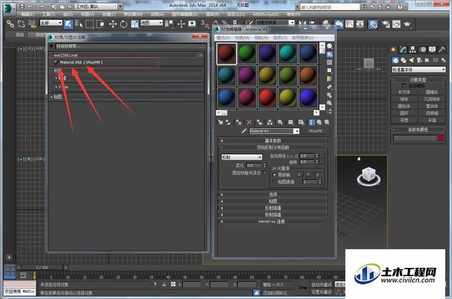Viewport: 452px width, 299px height.
Task: Open the 模式(D) menu in Material Editor
Action: [x=223, y=38]
